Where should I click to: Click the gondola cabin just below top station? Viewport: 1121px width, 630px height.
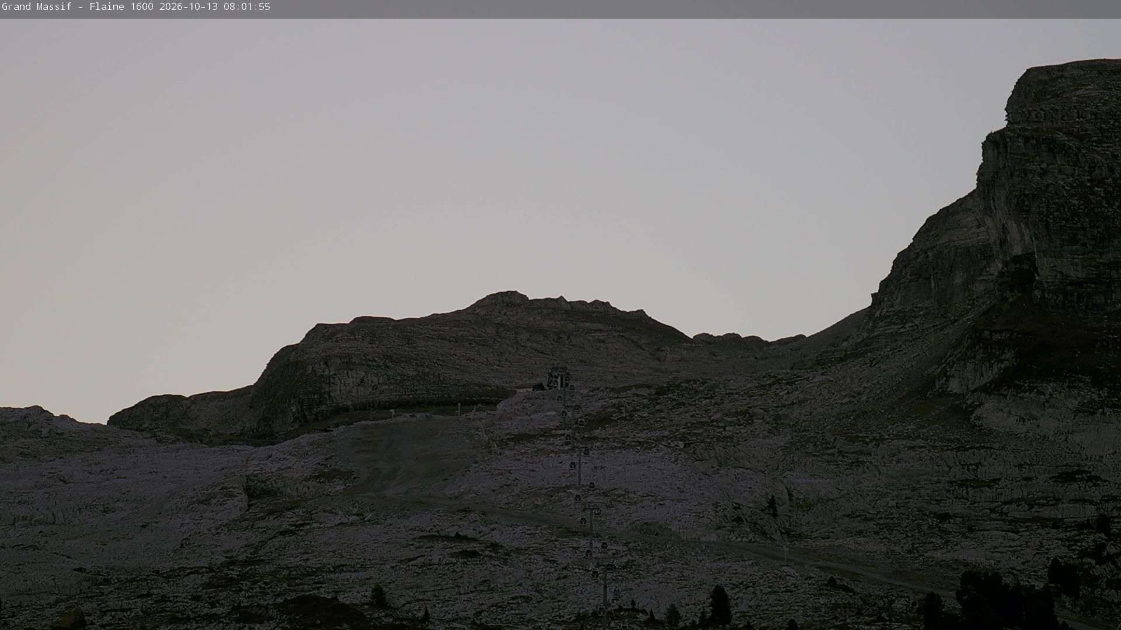[559, 398]
